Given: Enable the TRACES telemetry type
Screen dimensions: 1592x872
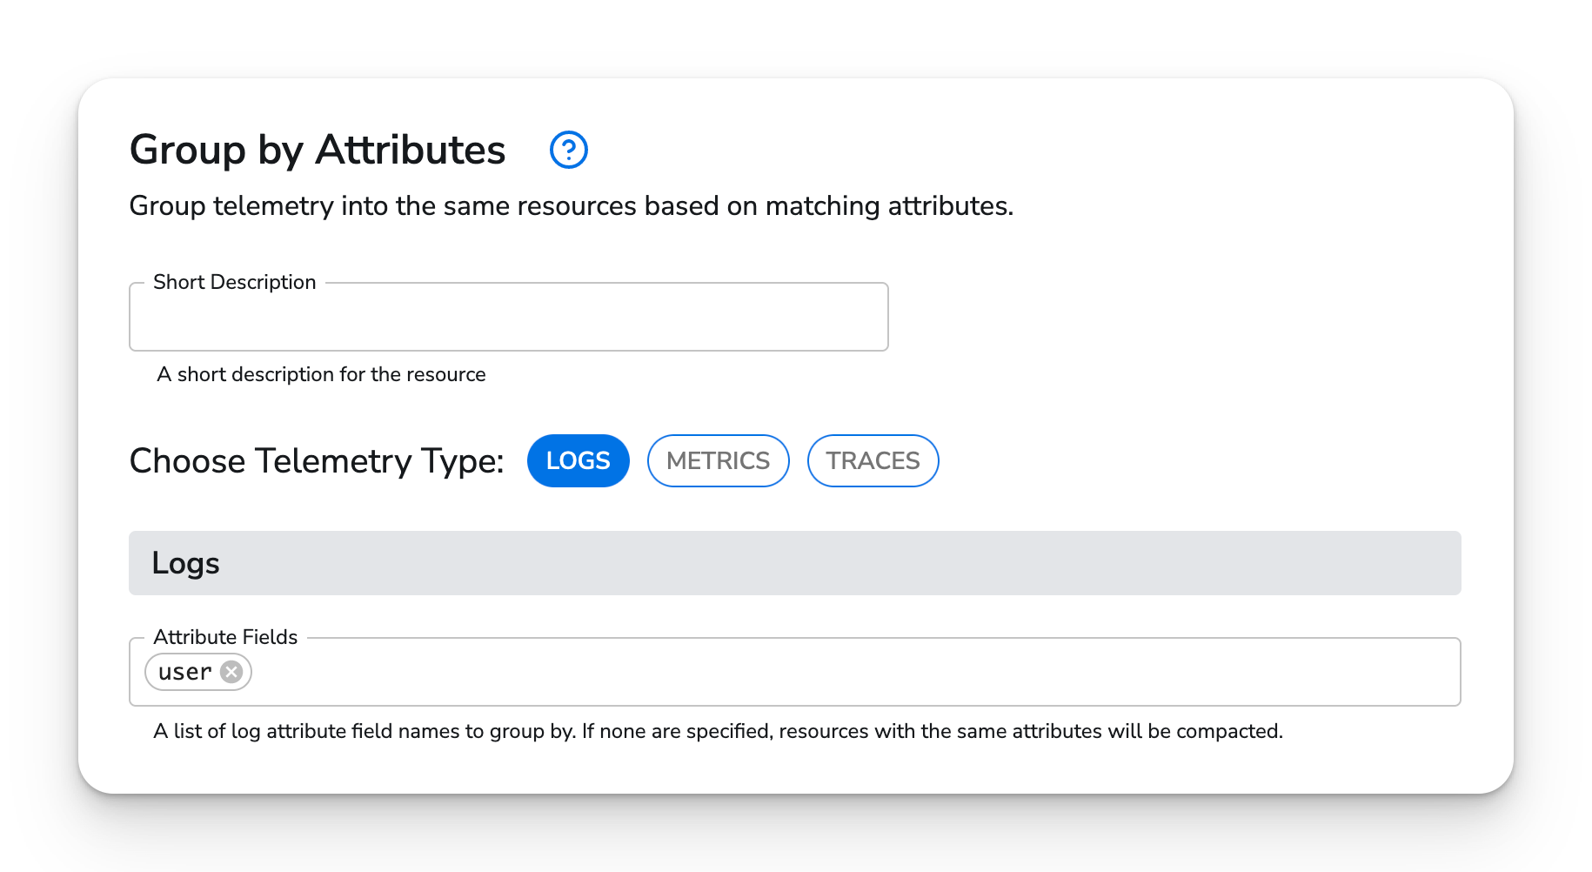Looking at the screenshot, I should [873, 460].
